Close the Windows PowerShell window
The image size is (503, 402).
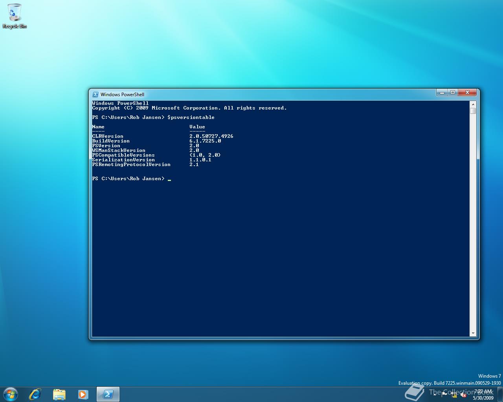pyautogui.click(x=467, y=92)
